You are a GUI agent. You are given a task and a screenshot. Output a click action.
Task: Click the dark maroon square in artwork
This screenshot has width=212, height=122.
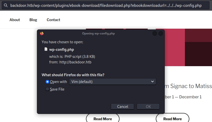click(198, 54)
